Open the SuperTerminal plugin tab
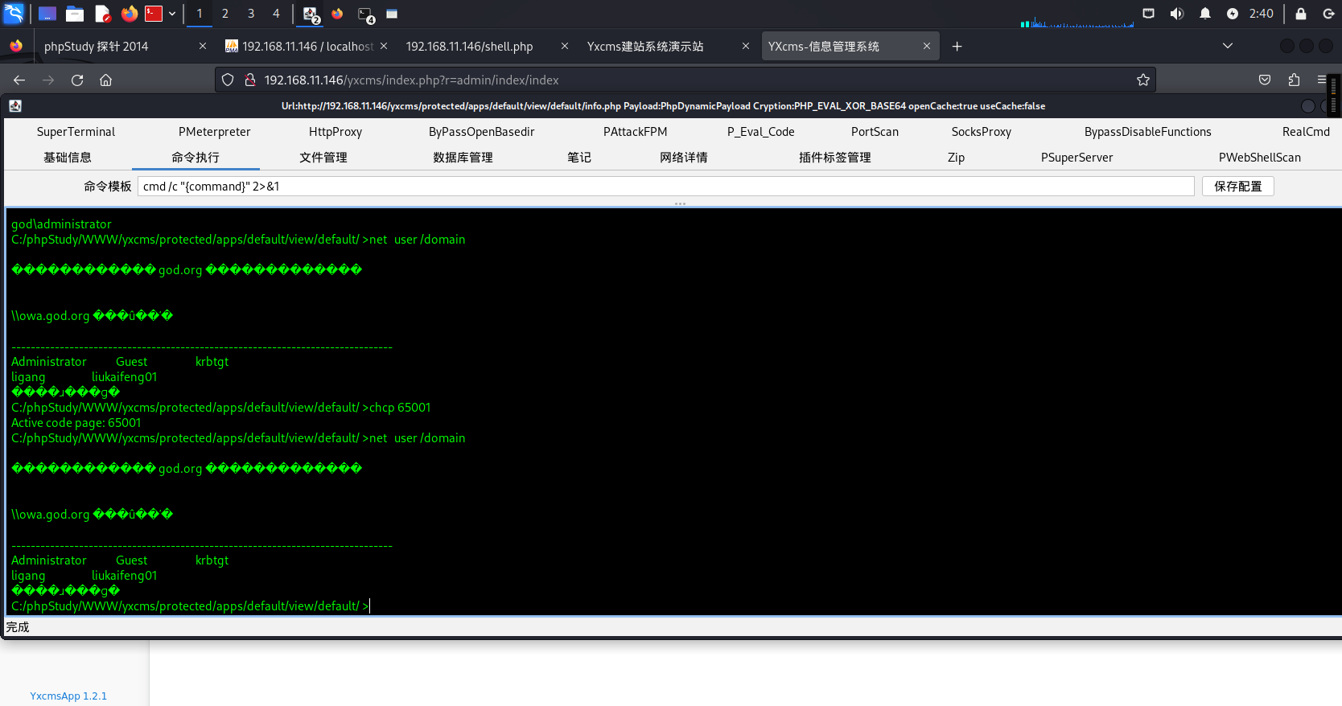The width and height of the screenshot is (1342, 706). (76, 132)
